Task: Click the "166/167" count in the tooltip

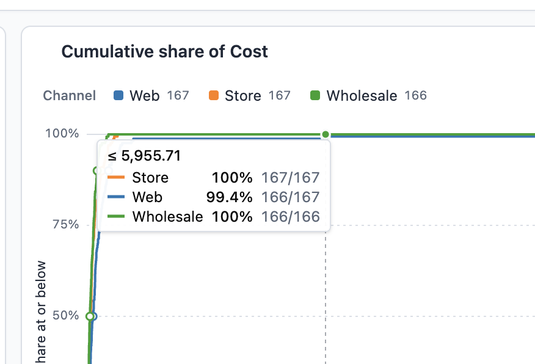Action: coord(291,197)
